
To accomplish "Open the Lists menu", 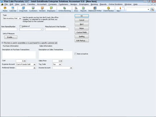I will pyautogui.click(x=23, y=4).
